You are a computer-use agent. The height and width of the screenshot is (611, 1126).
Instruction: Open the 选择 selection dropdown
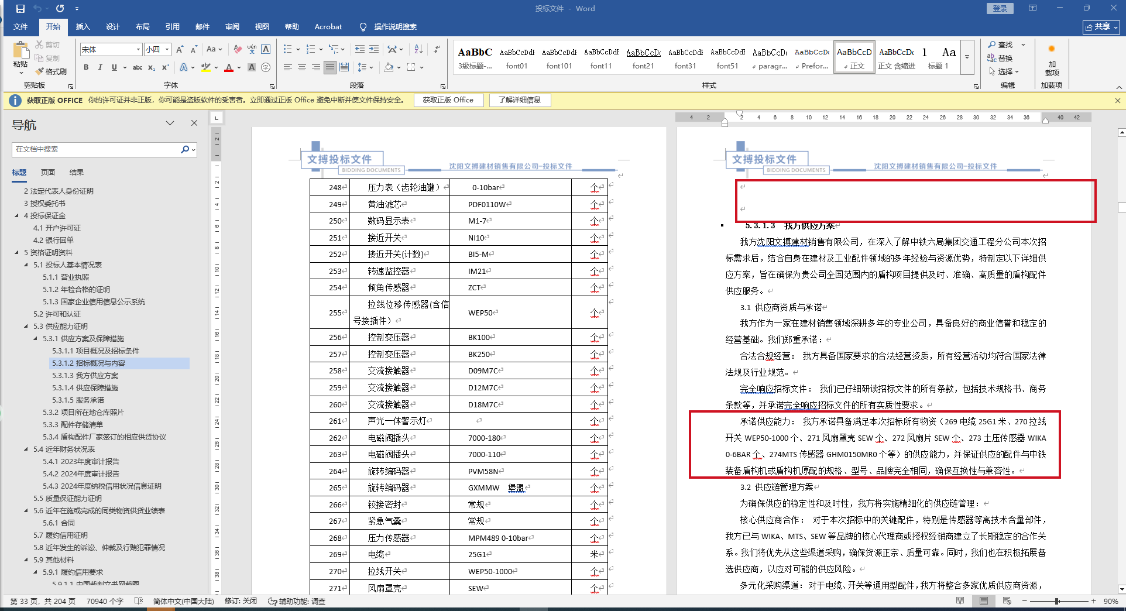coord(1004,71)
